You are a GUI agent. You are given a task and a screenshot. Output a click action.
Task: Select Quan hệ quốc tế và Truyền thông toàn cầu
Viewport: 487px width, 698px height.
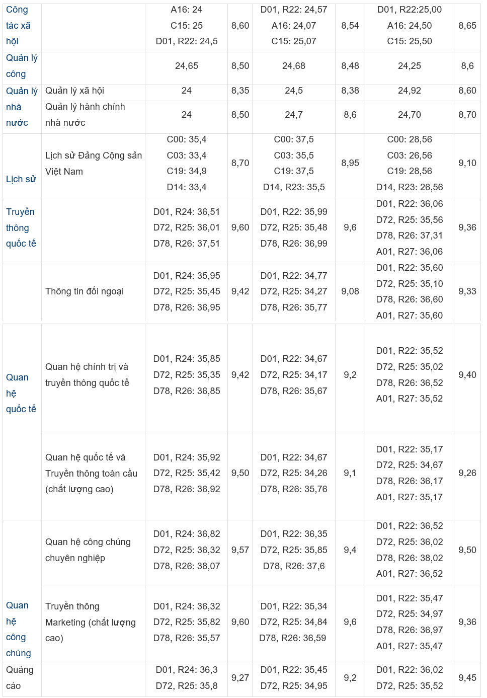pos(91,473)
